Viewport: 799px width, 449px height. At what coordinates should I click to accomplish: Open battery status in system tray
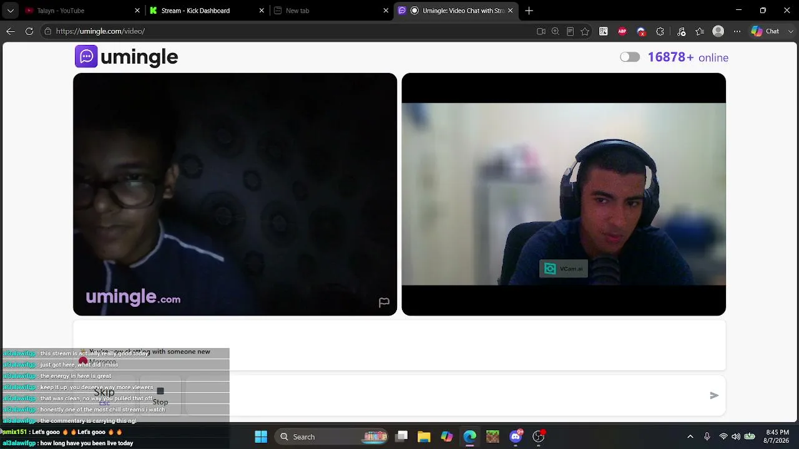coord(750,437)
